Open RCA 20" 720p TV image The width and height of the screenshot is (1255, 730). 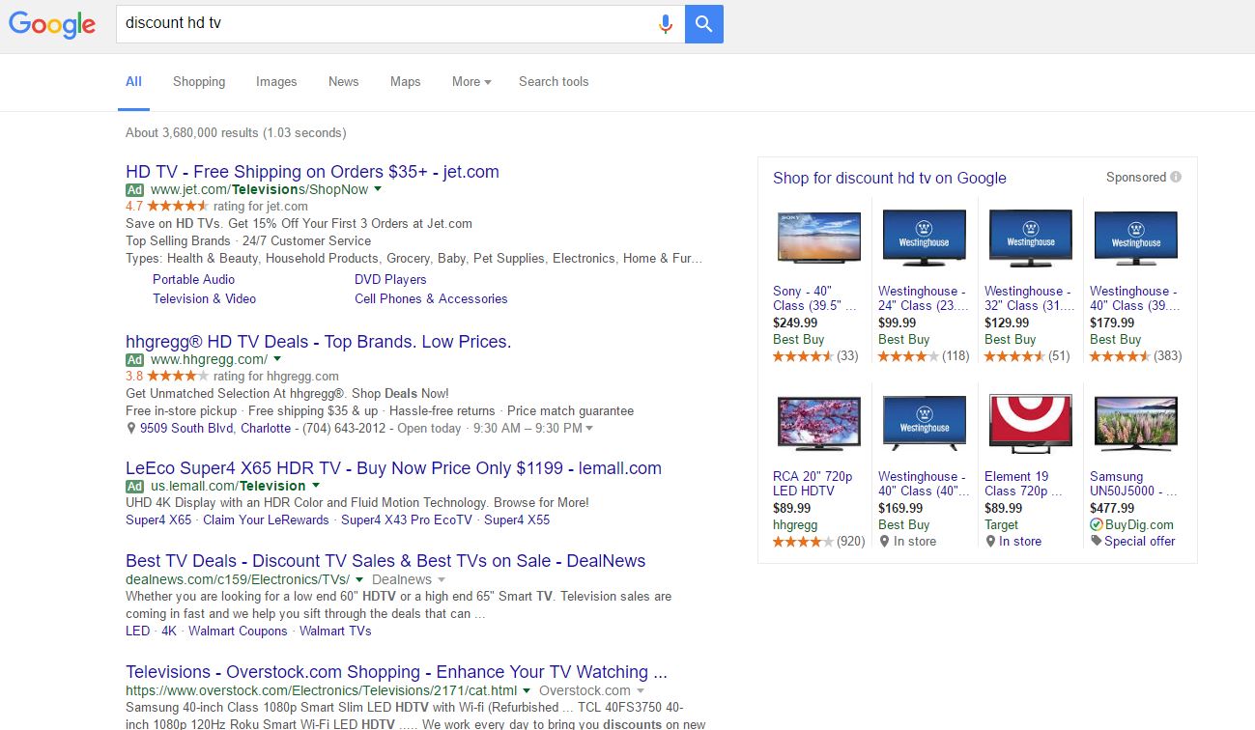pos(818,423)
